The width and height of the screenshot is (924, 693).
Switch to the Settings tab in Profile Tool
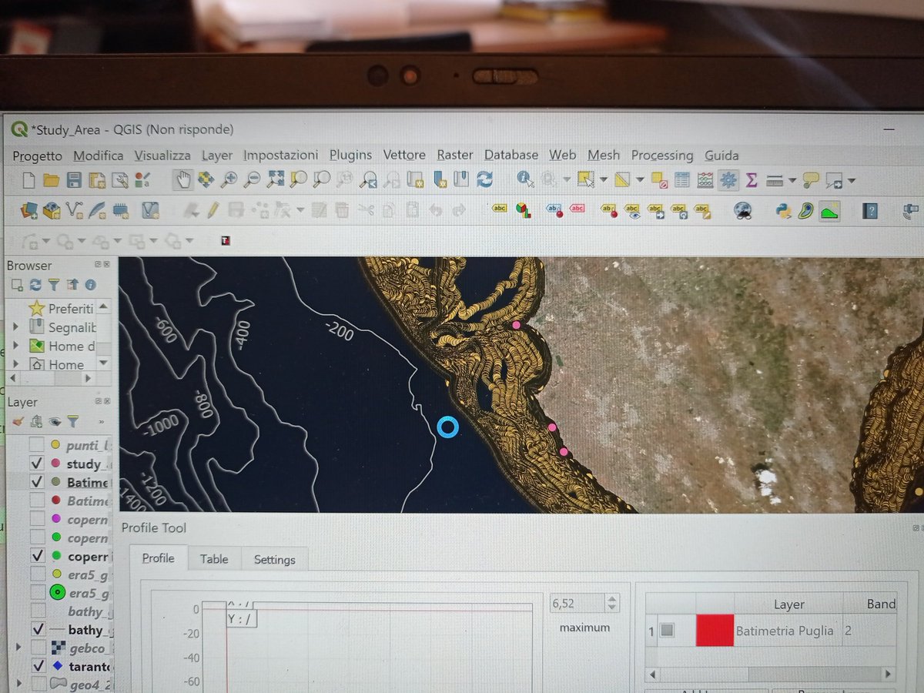275,560
